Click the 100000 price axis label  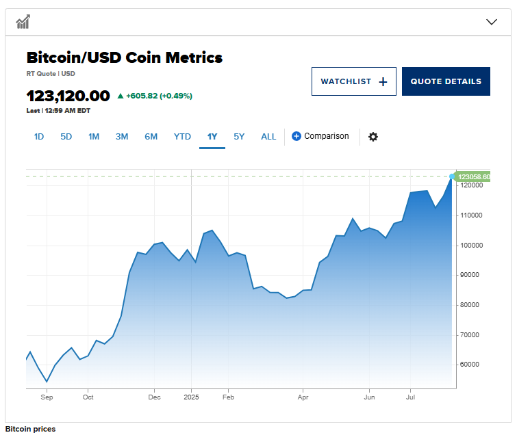[x=472, y=246]
